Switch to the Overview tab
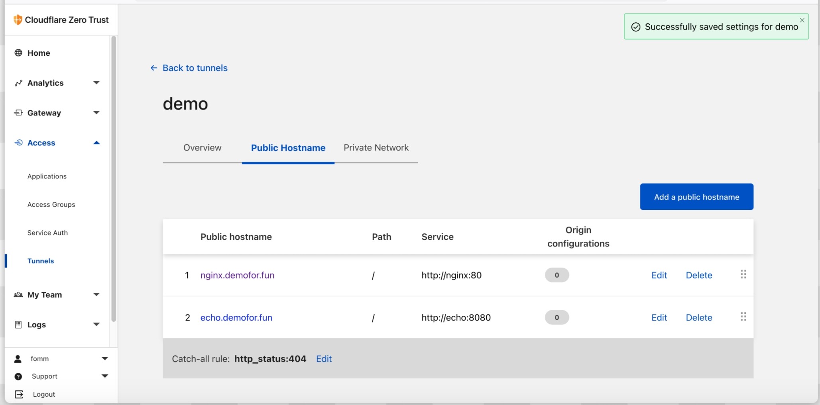The image size is (820, 405). pos(202,148)
